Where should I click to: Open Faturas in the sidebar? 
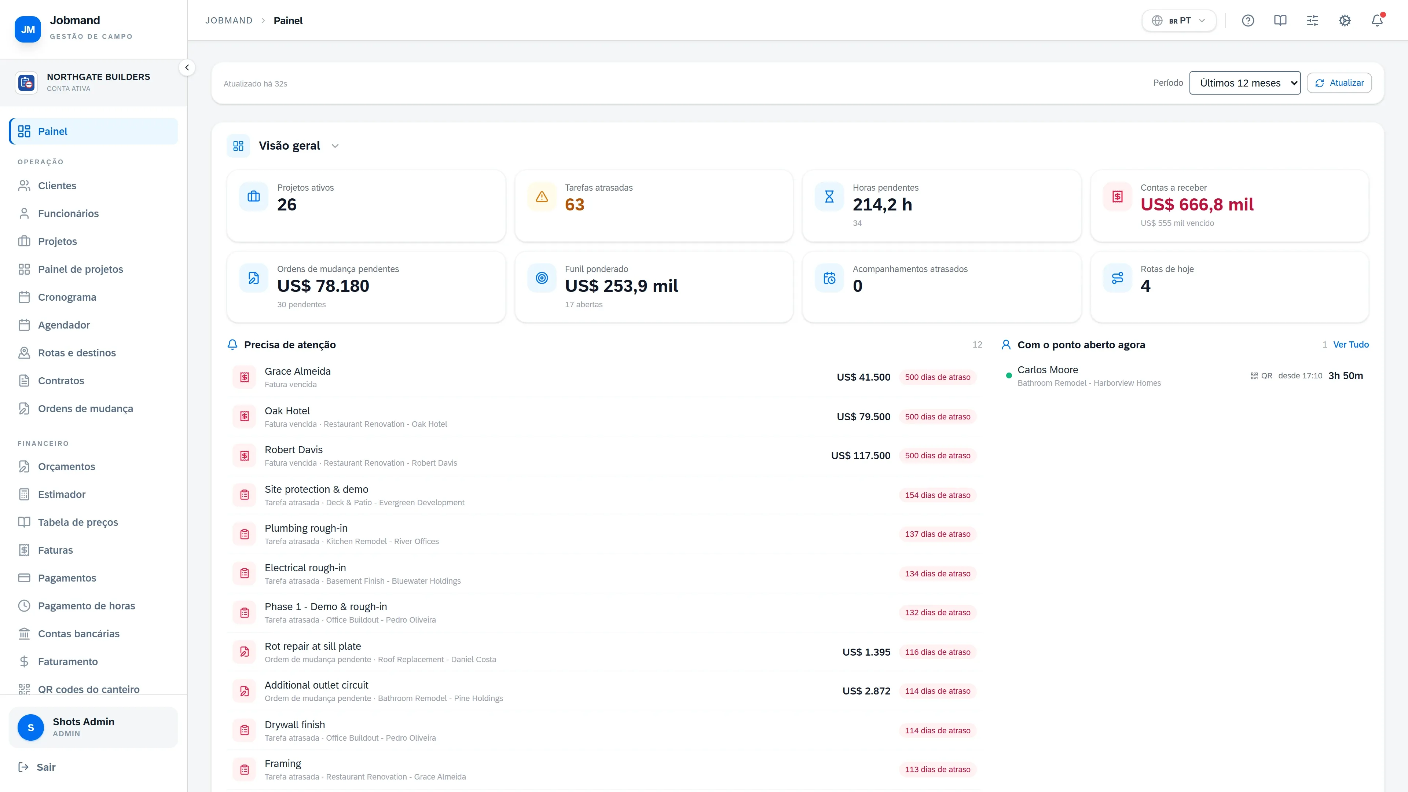(93, 550)
